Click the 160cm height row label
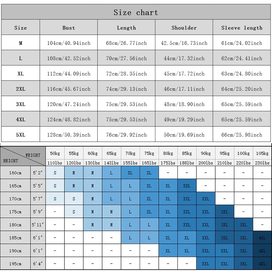The height and width of the screenshot is (272, 272). [15, 173]
